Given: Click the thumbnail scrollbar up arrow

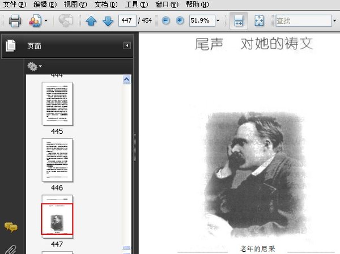Looking at the screenshot, I should tap(126, 79).
